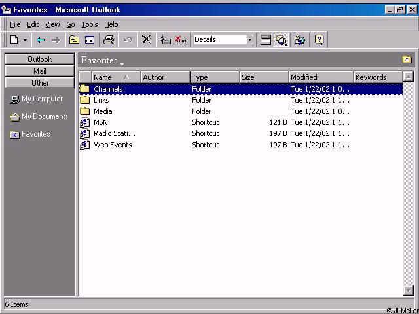The width and height of the screenshot is (419, 314).
Task: Toggle the Folder List icon
Action: (90, 40)
